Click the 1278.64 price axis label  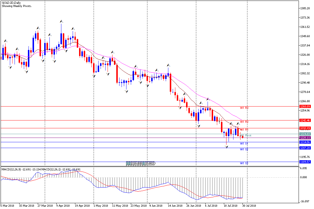(x=305, y=92)
